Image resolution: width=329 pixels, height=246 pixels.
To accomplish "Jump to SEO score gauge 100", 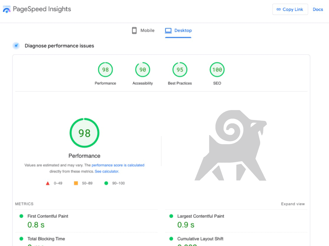I will tap(217, 69).
